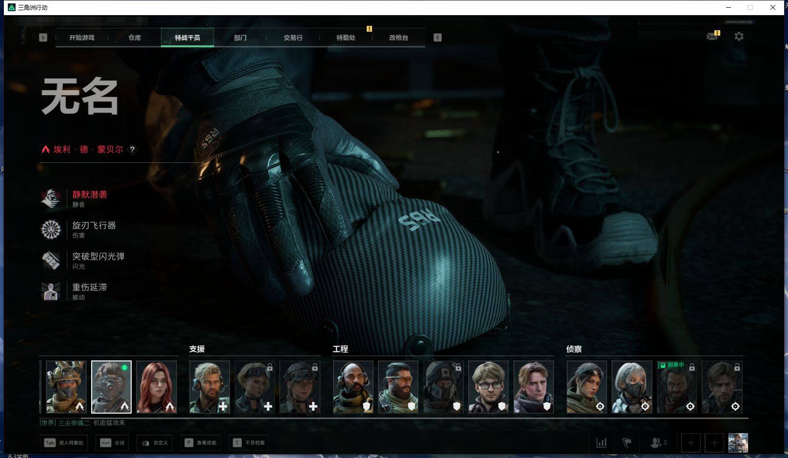Open the settings gear
The width and height of the screenshot is (788, 458).
[x=739, y=36]
